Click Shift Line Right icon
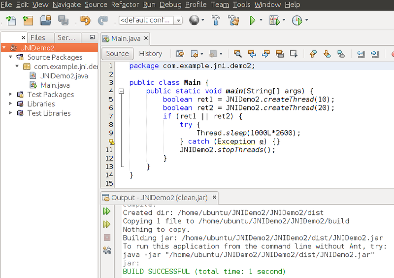 point(375,54)
